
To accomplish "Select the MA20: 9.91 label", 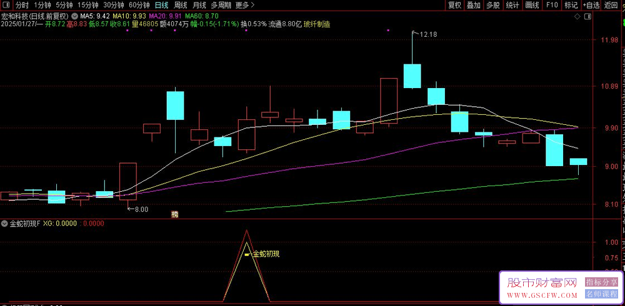I will [x=166, y=16].
